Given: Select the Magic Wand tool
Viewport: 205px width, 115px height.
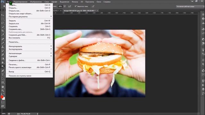Looking at the screenshot, I should (x=3, y=27).
